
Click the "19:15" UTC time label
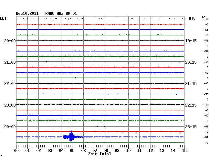(191, 41)
